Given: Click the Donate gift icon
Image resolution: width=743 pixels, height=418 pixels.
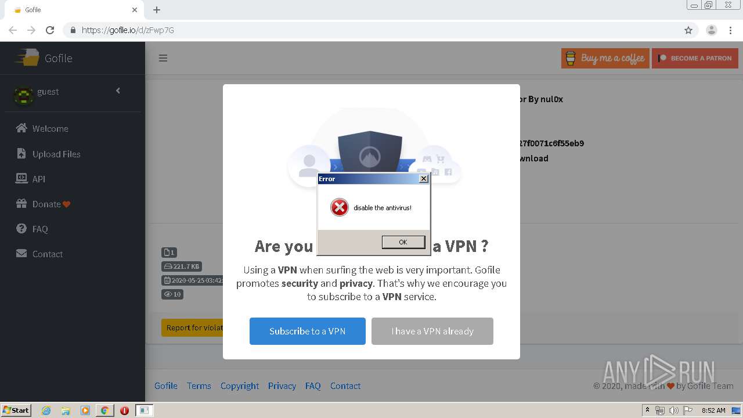Looking at the screenshot, I should click(21, 203).
